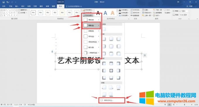Open the 三维旋转 3-D rotation submenu item
Viewport: 199px width, 107px height.
[x=91, y=53]
